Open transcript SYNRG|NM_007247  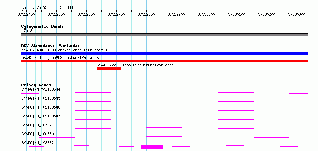(38, 125)
